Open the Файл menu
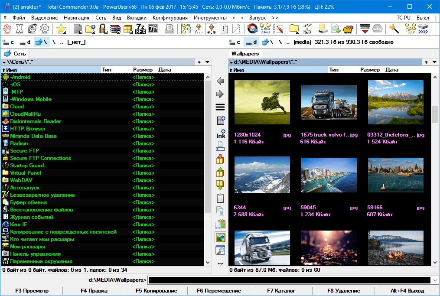The image size is (440, 296). pos(19,18)
